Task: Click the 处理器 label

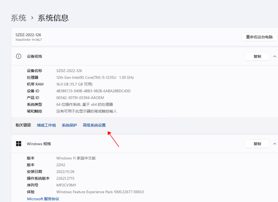Action: 32,77
